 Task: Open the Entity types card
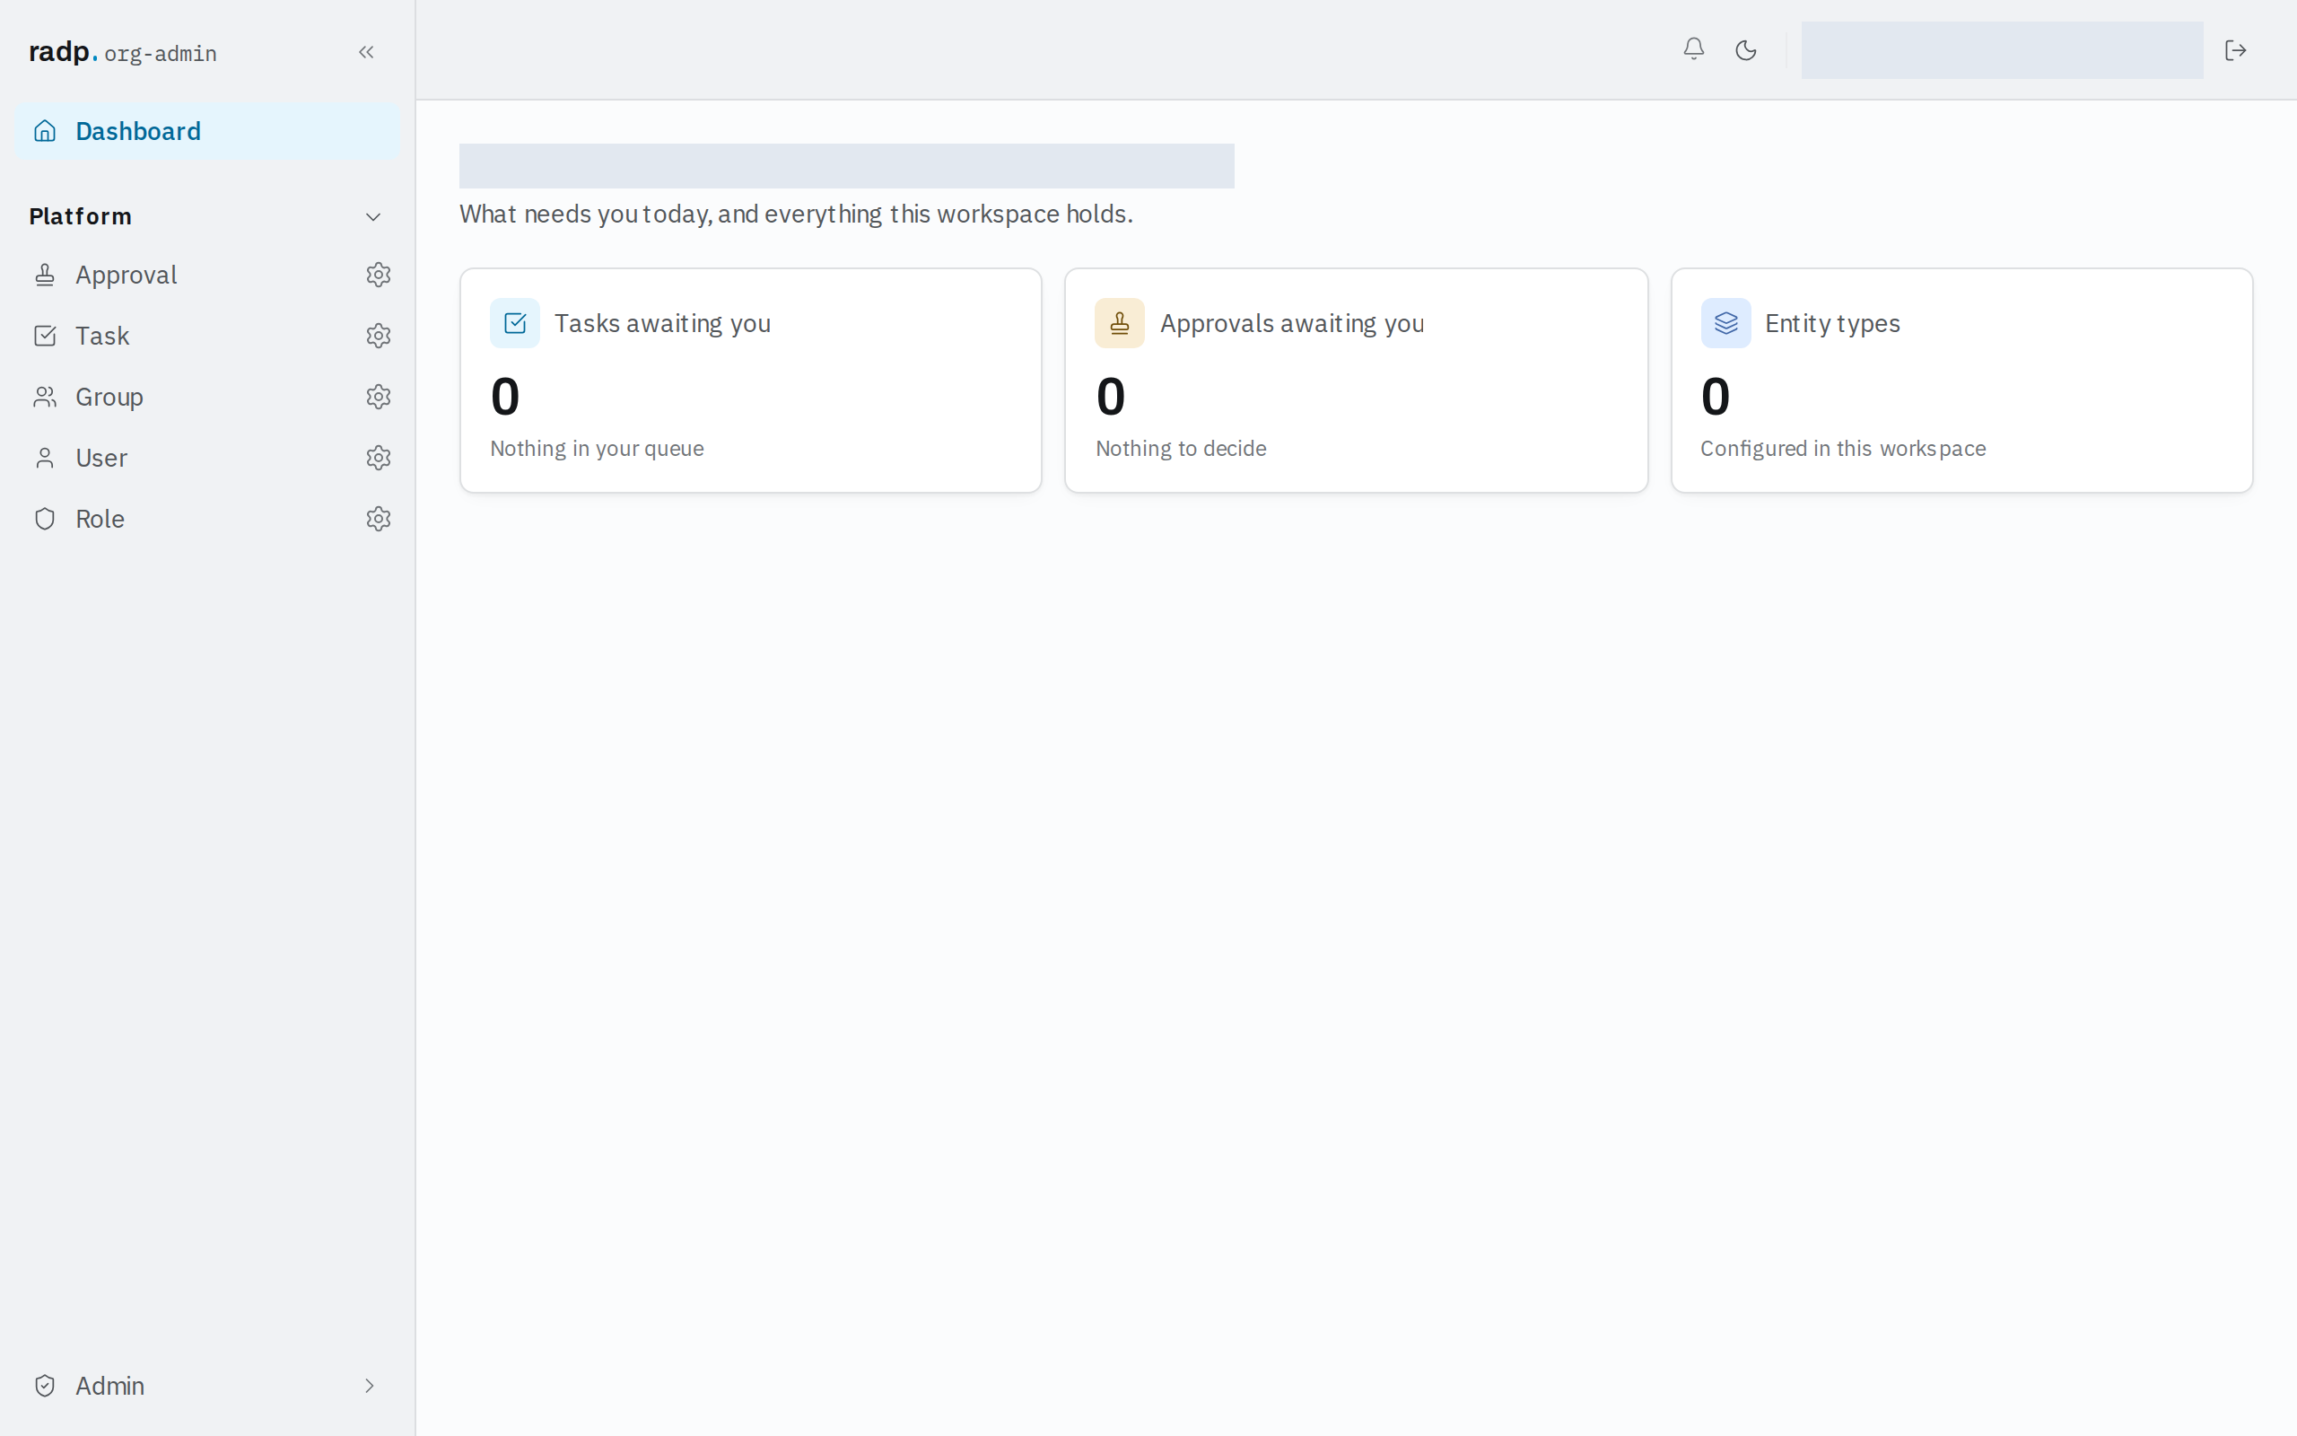[1961, 380]
